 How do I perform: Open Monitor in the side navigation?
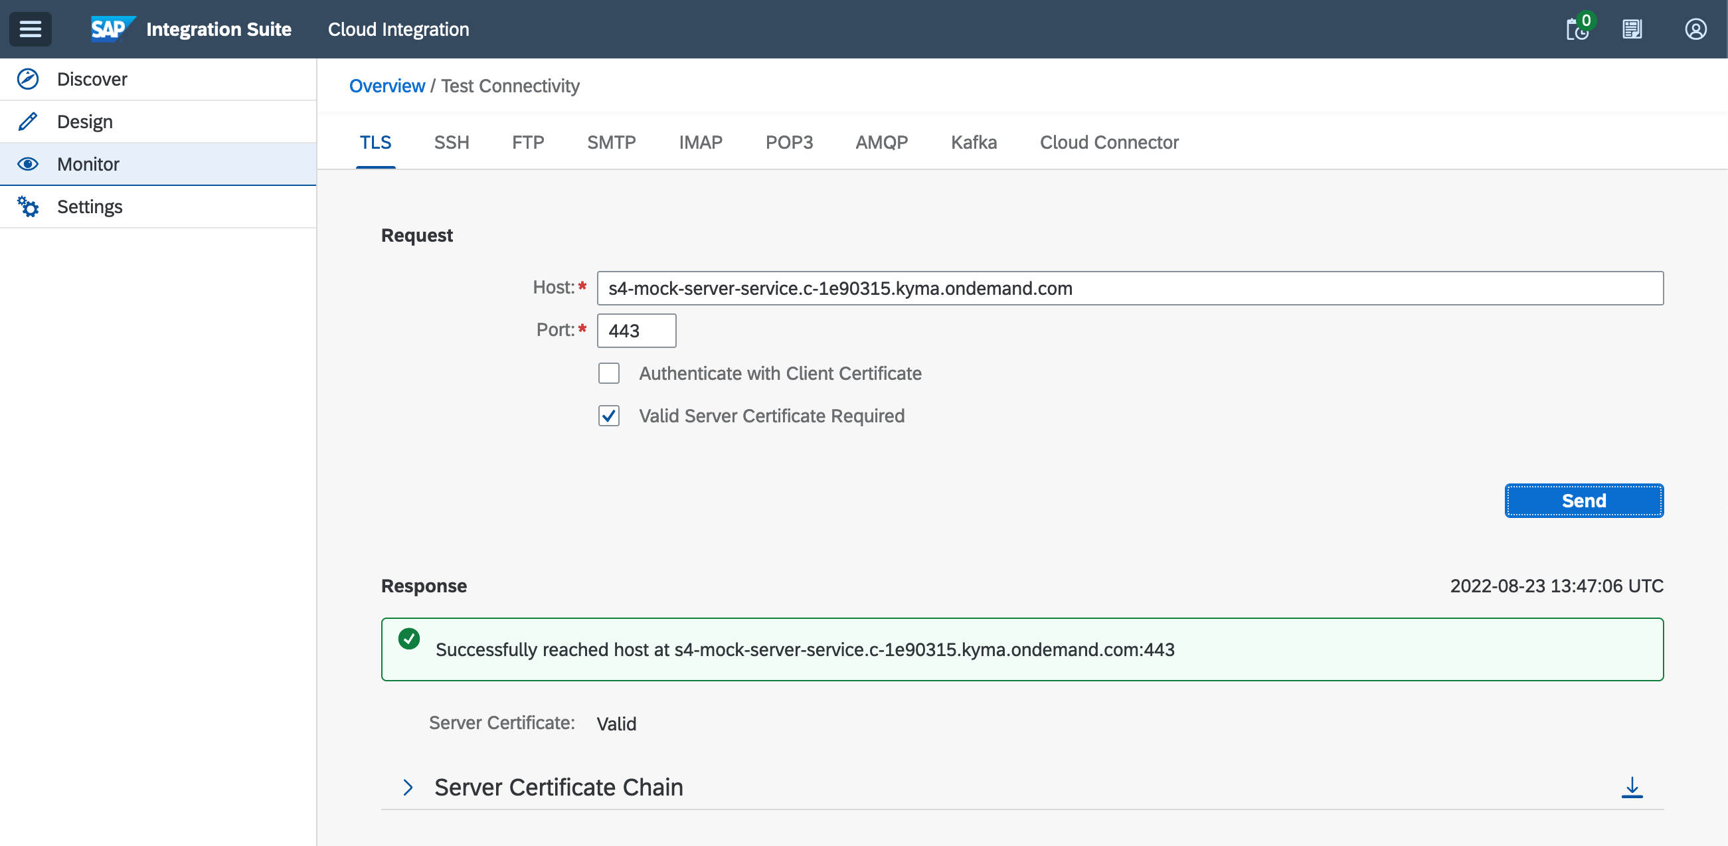[x=158, y=165]
